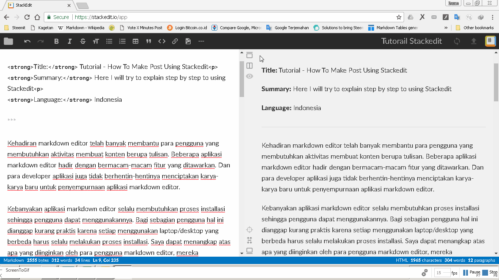Image resolution: width=499 pixels, height=280 pixels.
Task: Close the StackEdit tab
Action: pos(69,5)
